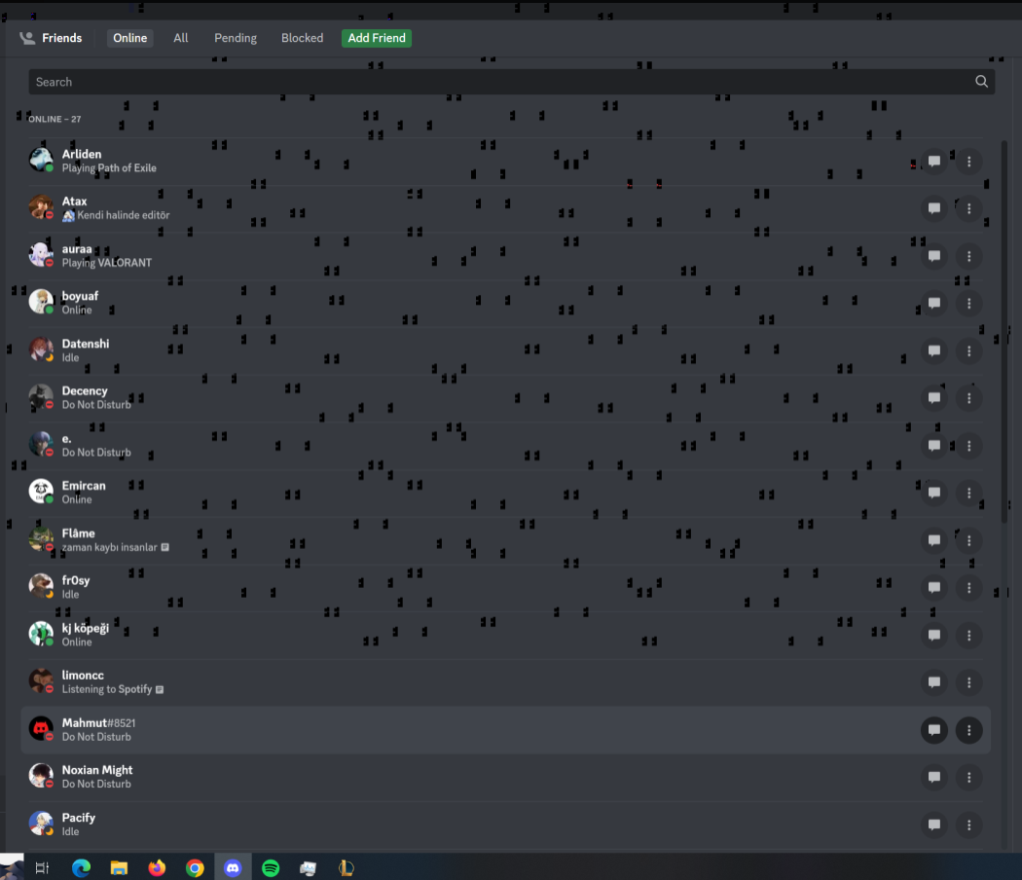Click Emircan's avatar picture
Screen dimensions: 1022x880
[41, 492]
